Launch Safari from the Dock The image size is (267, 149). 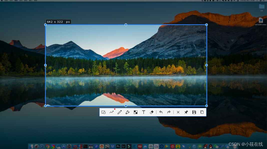pyautogui.click(x=42, y=146)
